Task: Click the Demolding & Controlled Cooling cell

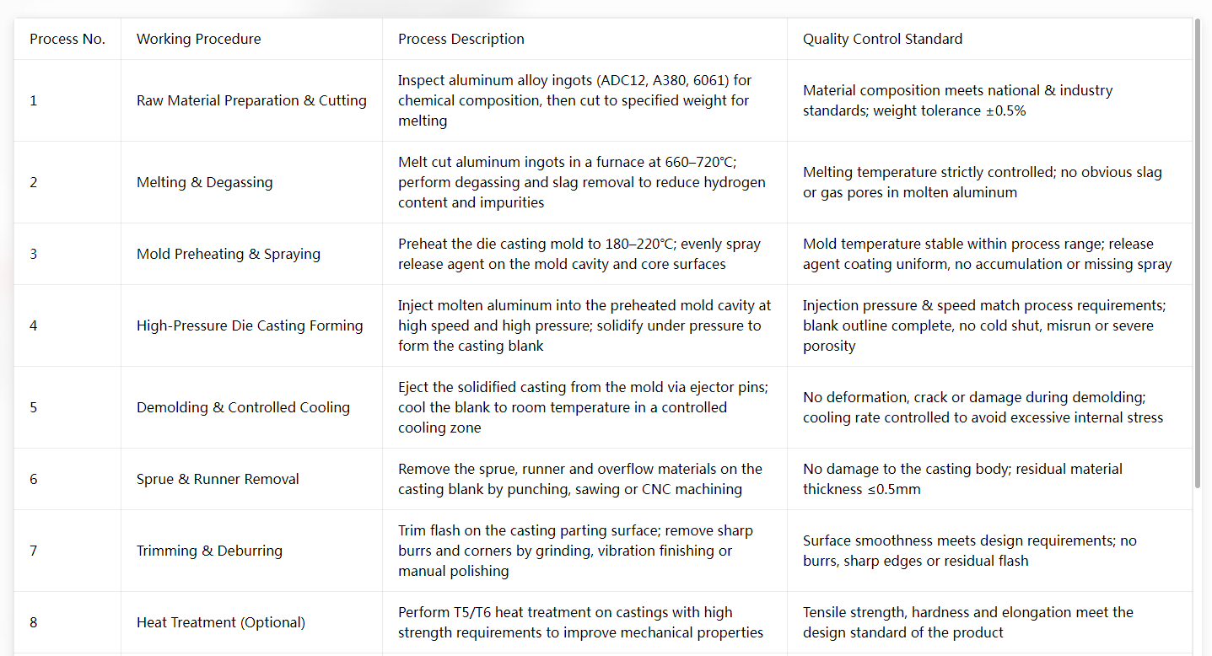Action: pos(251,407)
